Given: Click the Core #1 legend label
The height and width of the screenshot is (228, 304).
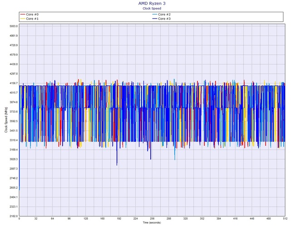Looking at the screenshot, I should [x=32, y=19].
